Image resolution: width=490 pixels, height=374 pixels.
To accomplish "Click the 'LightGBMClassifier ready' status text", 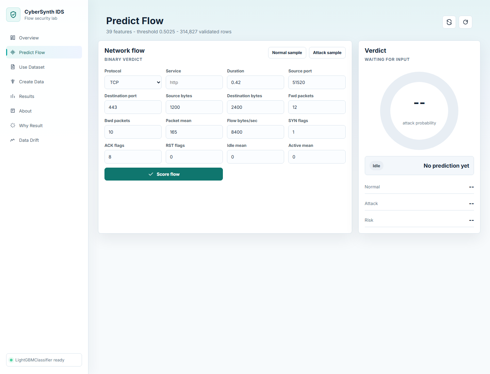I will [40, 360].
